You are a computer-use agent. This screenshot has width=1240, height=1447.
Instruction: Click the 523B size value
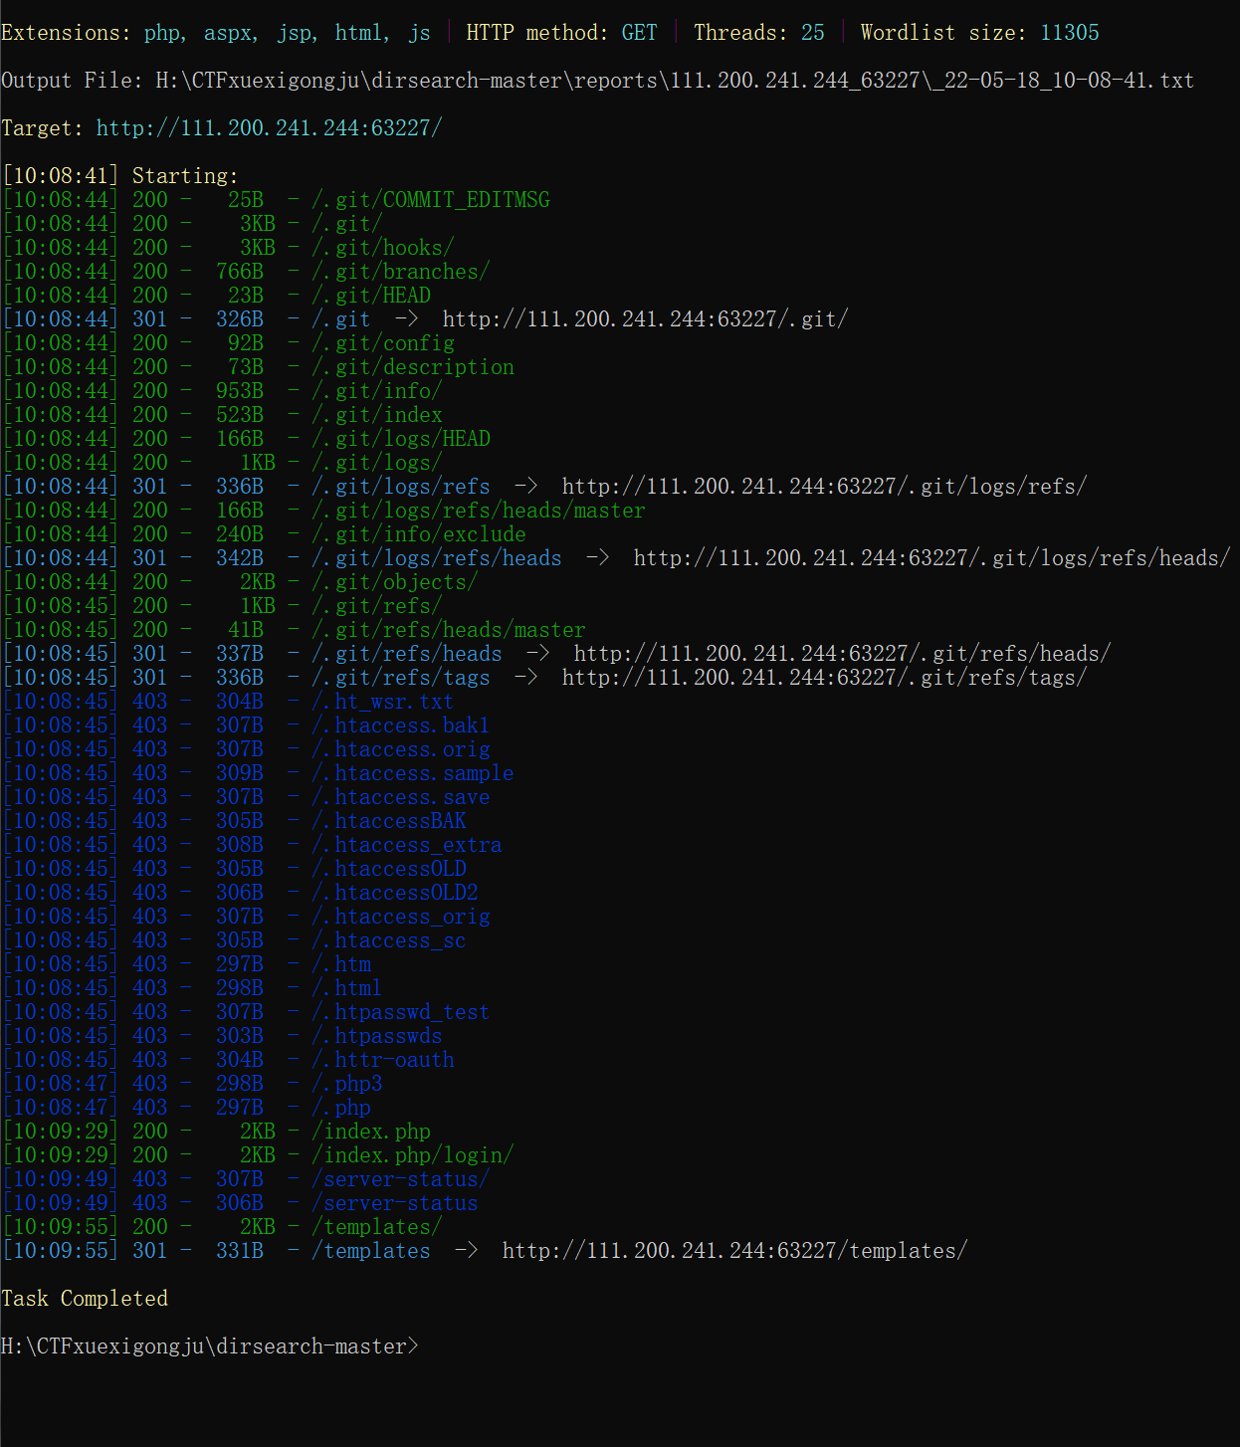click(240, 415)
